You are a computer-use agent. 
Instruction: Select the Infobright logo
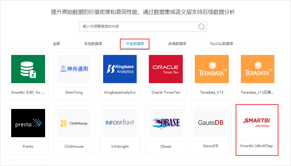[x=120, y=123]
